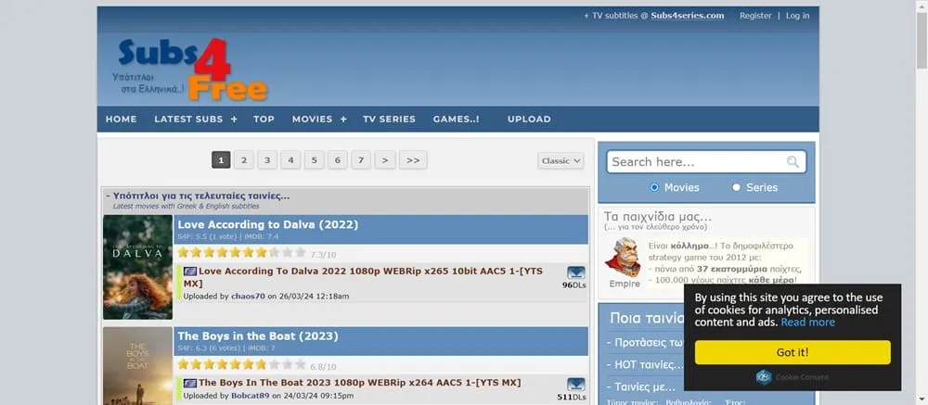Click Greek flag icon beside Love According To Dalva

(190, 272)
